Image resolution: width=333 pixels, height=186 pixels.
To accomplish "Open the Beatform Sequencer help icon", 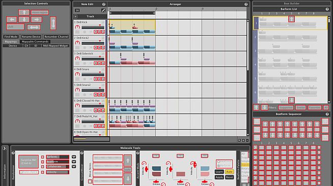I will [327, 114].
